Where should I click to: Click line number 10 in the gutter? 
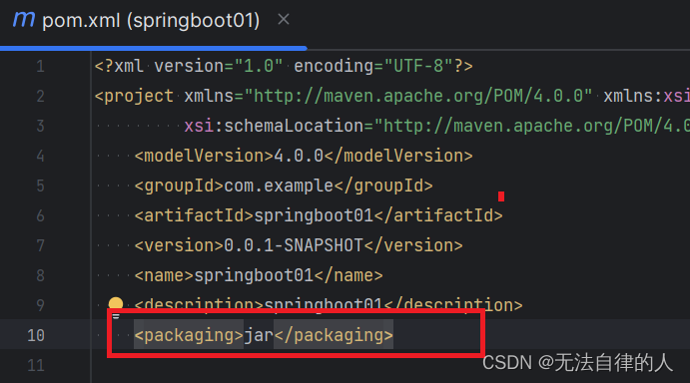click(36, 335)
